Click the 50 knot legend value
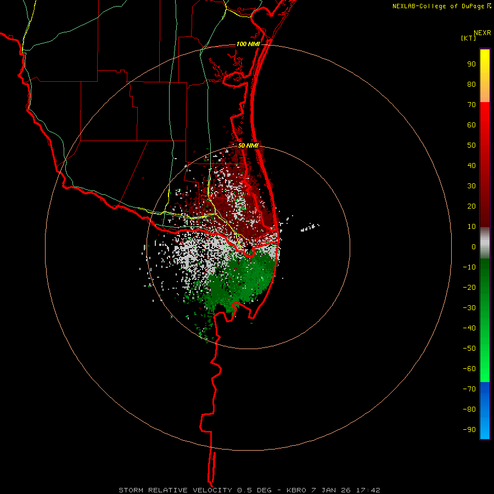Viewport: 494px width, 494px height. point(471,145)
